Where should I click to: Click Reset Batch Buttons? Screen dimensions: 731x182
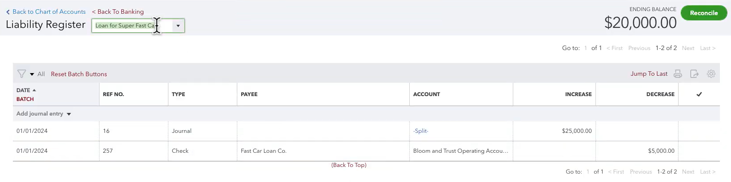79,74
